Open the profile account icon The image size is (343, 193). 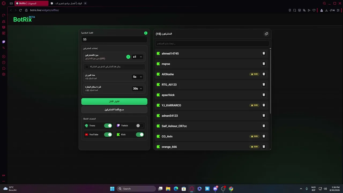click(x=322, y=10)
